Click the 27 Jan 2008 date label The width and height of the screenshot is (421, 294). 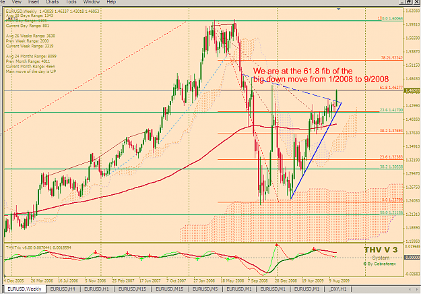tap(204, 281)
